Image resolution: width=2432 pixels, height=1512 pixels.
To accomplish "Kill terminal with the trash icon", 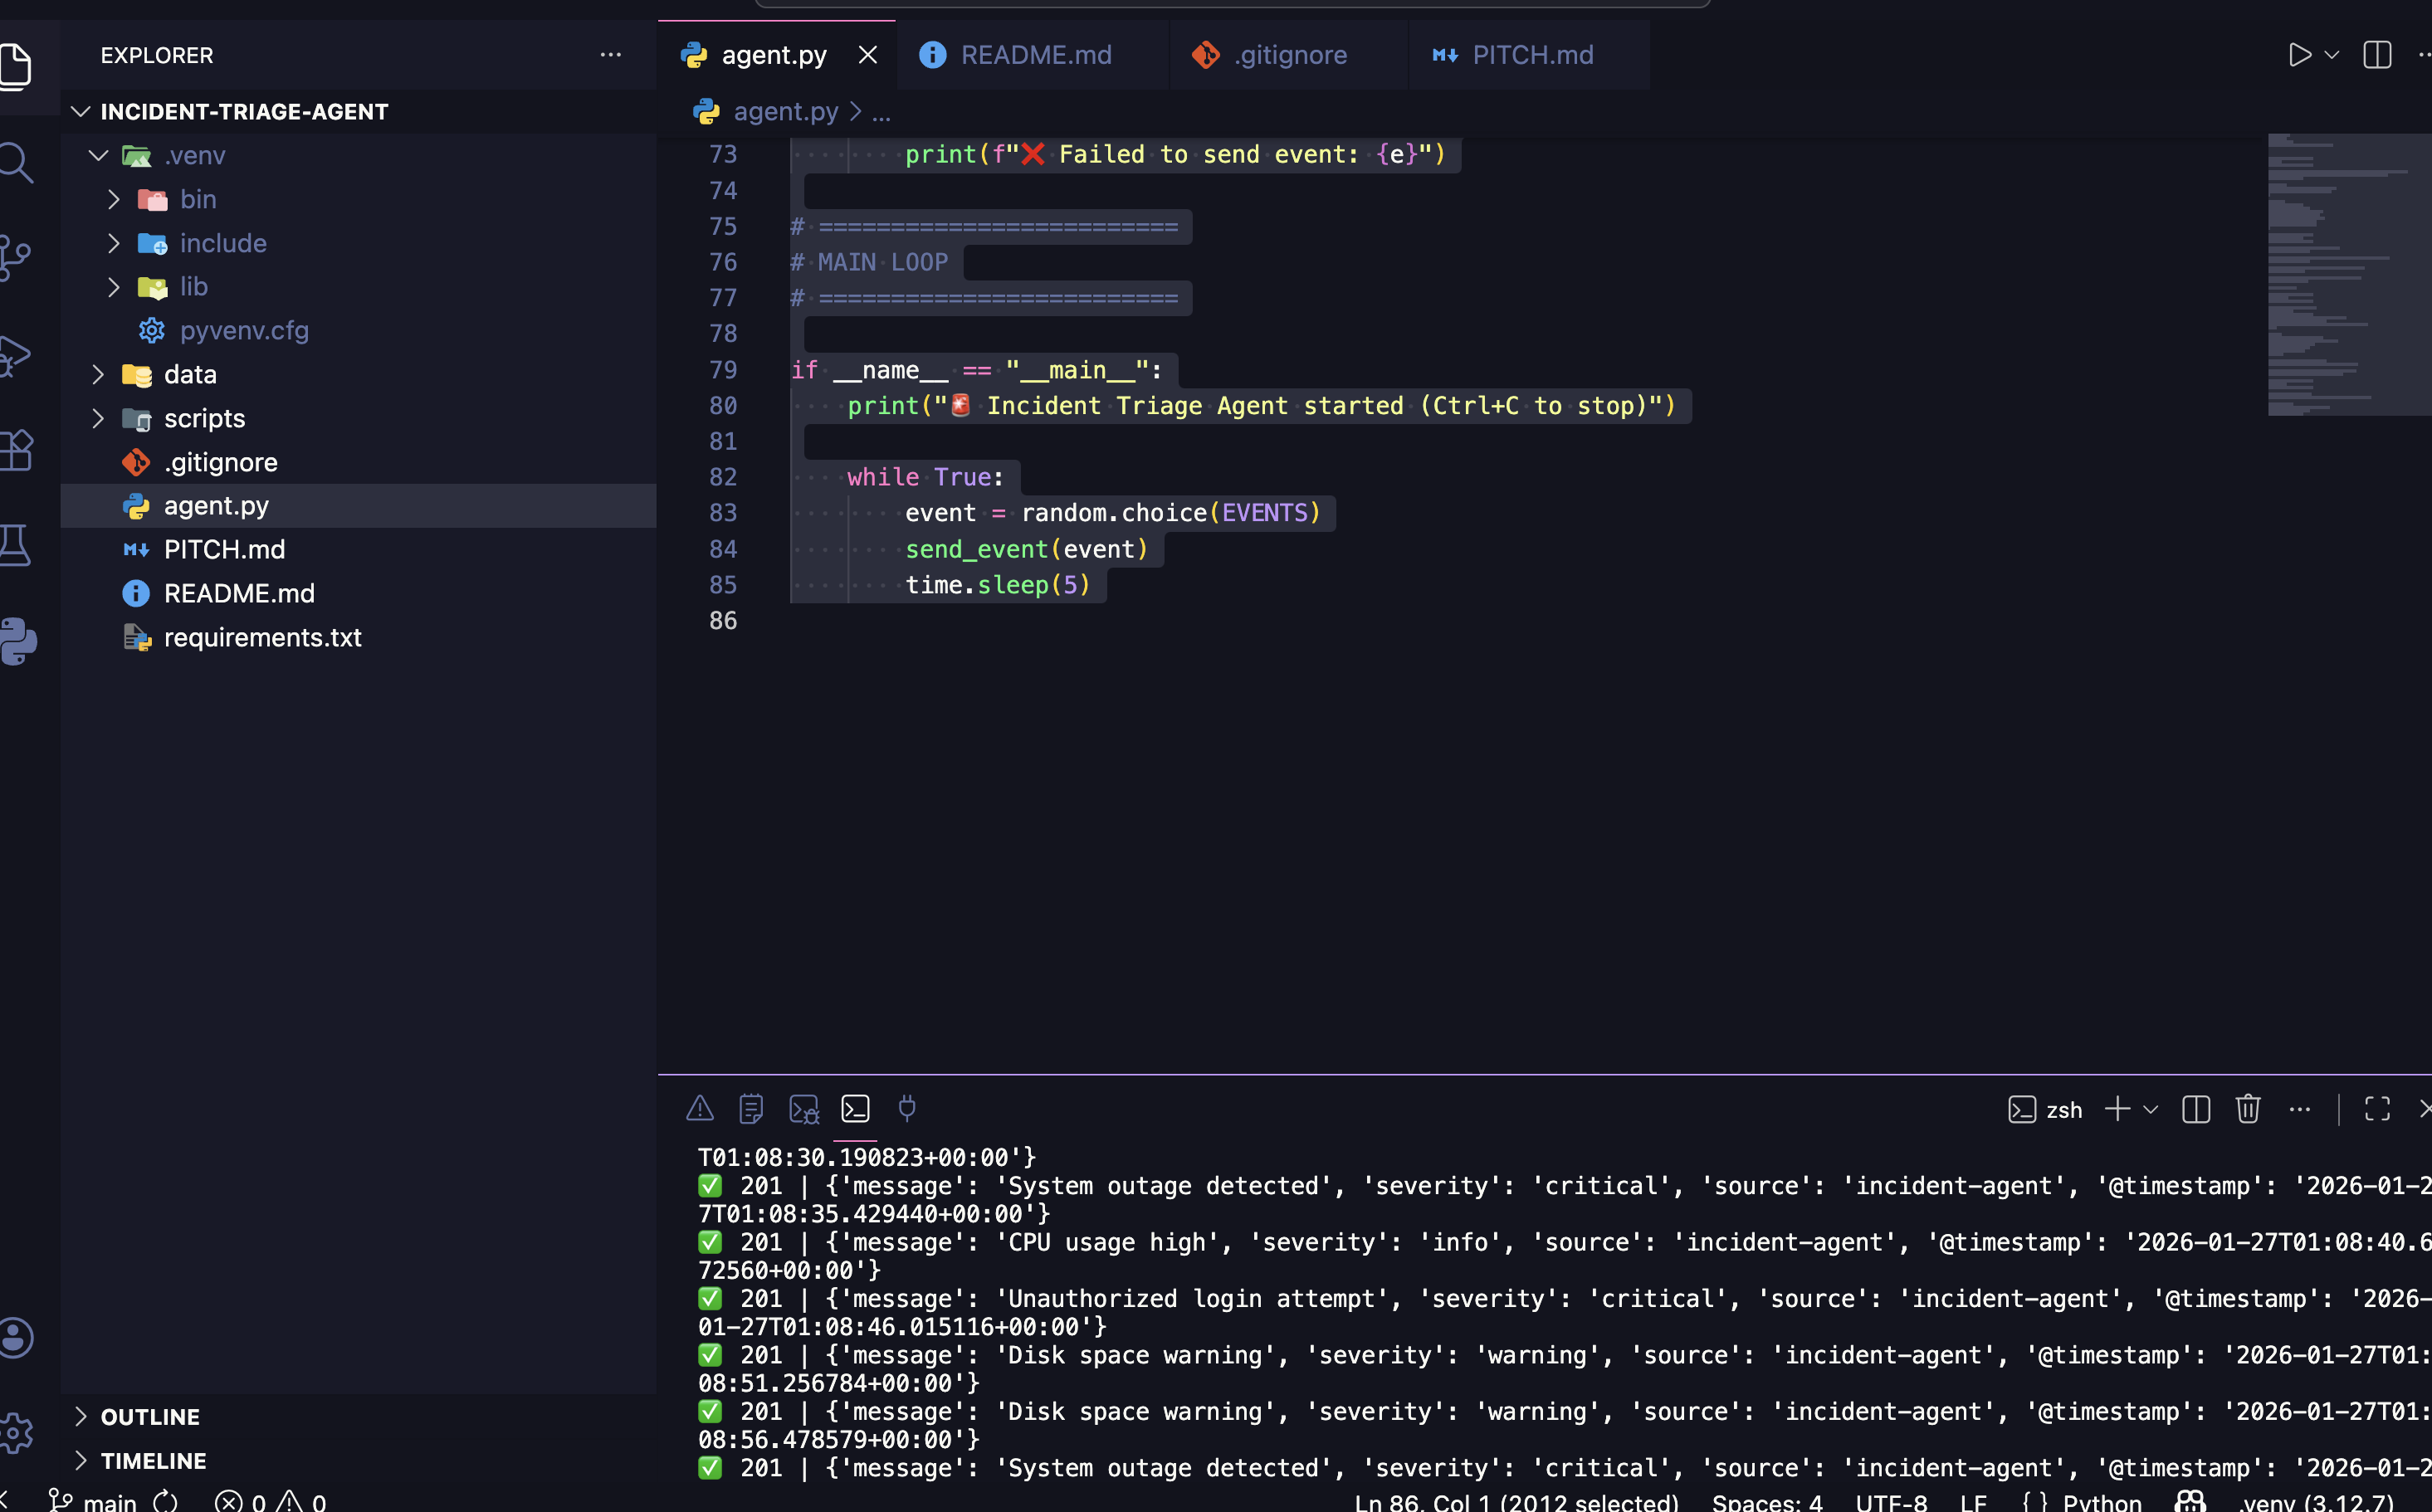I will pos(2248,1109).
